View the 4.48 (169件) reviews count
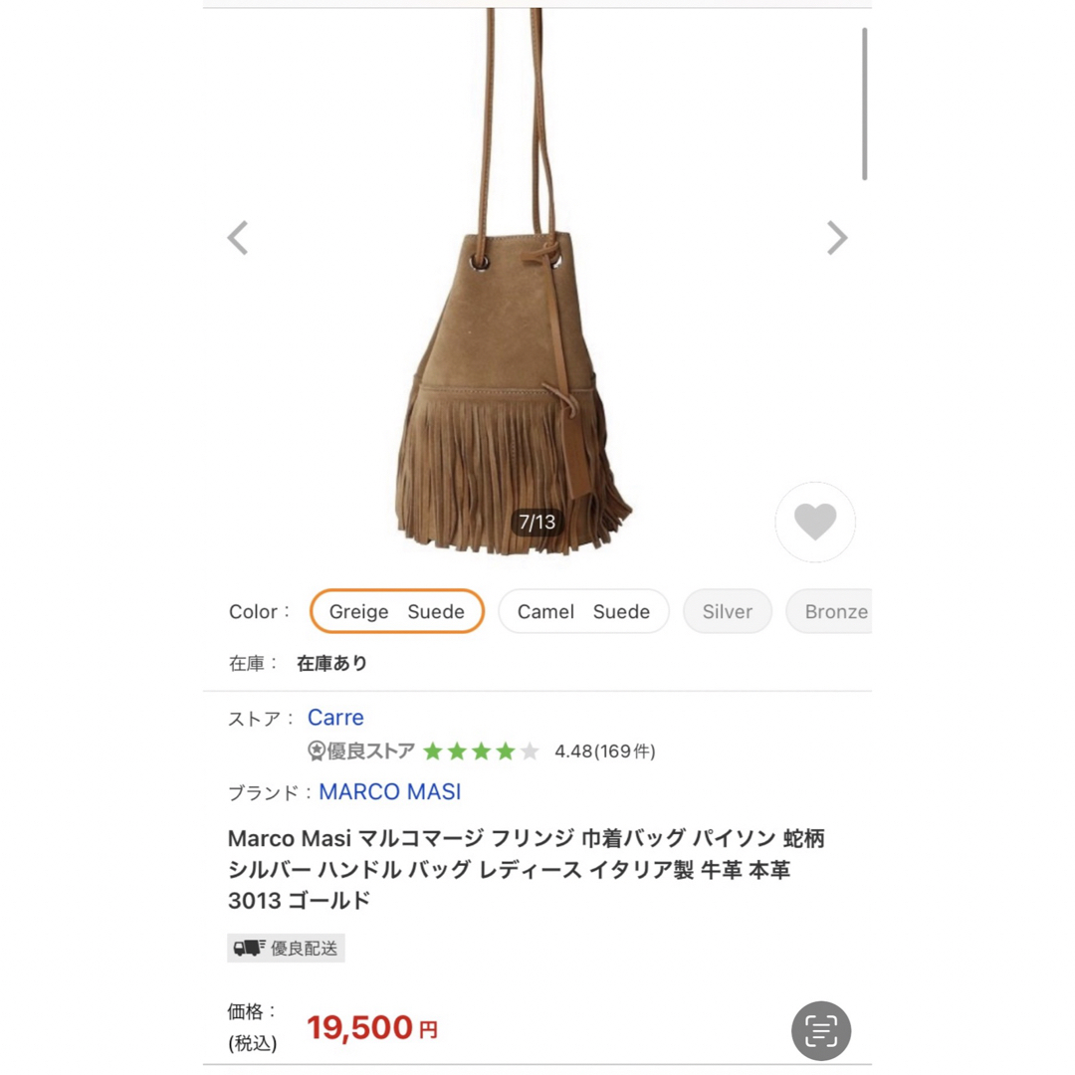This screenshot has width=1075, height=1075. click(605, 752)
